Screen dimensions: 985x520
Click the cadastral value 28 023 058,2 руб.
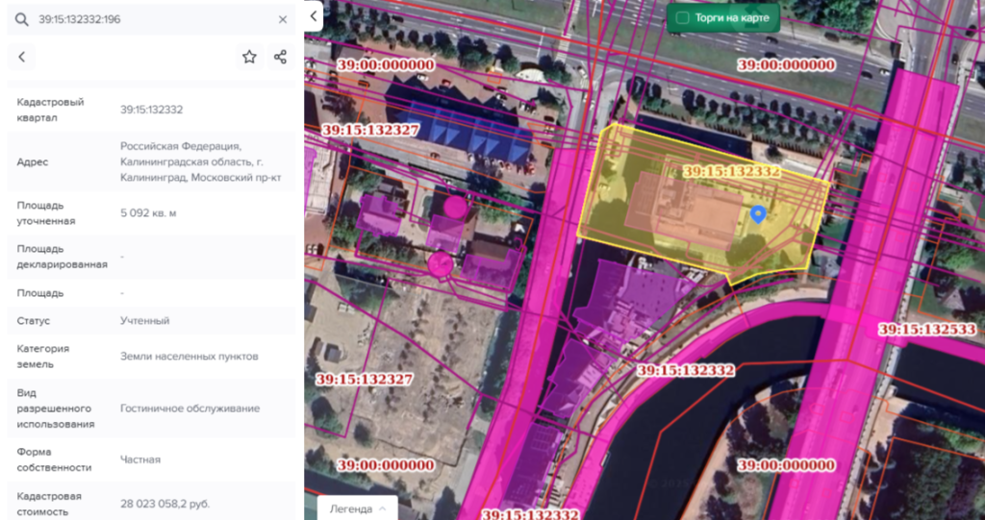pyautogui.click(x=164, y=504)
